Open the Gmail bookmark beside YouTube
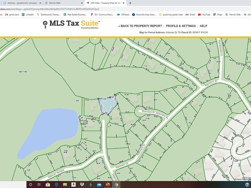The image size is (251, 188). (x=191, y=15)
